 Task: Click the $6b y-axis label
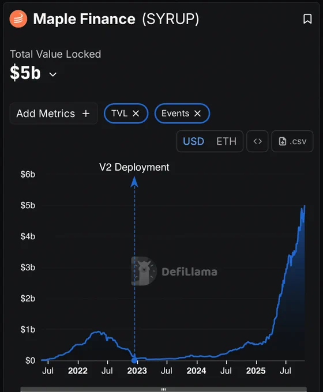pos(28,174)
